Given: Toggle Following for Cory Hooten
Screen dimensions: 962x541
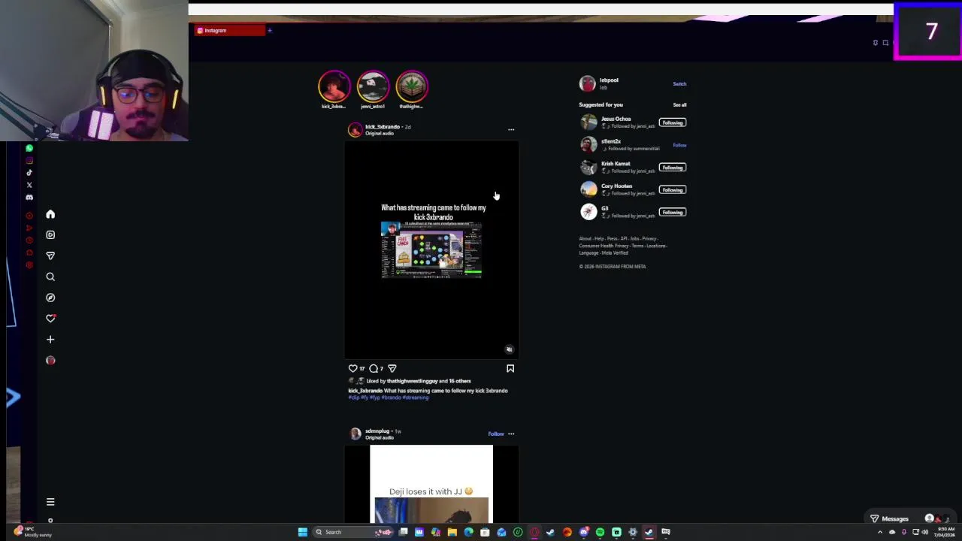Looking at the screenshot, I should pyautogui.click(x=673, y=190).
